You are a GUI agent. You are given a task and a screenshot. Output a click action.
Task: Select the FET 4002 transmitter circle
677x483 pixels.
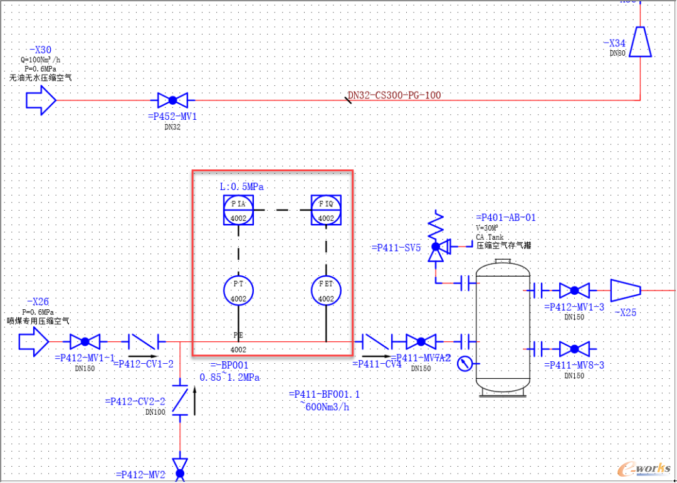point(327,290)
